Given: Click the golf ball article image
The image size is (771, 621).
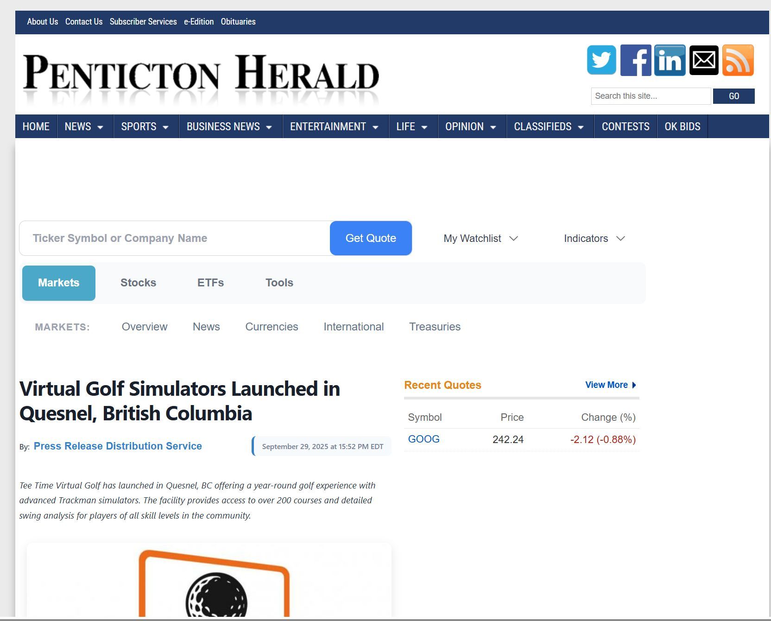Looking at the screenshot, I should pyautogui.click(x=209, y=580).
